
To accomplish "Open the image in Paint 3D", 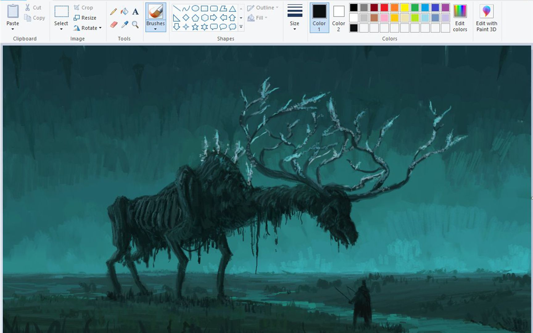I will 486,18.
